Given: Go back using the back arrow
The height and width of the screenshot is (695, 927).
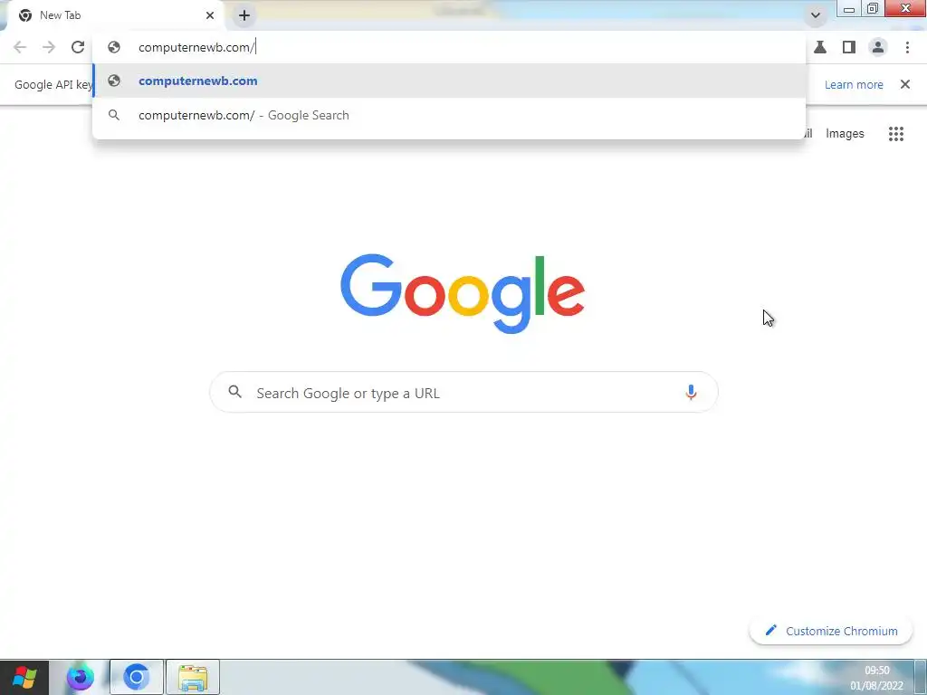Looking at the screenshot, I should point(20,47).
